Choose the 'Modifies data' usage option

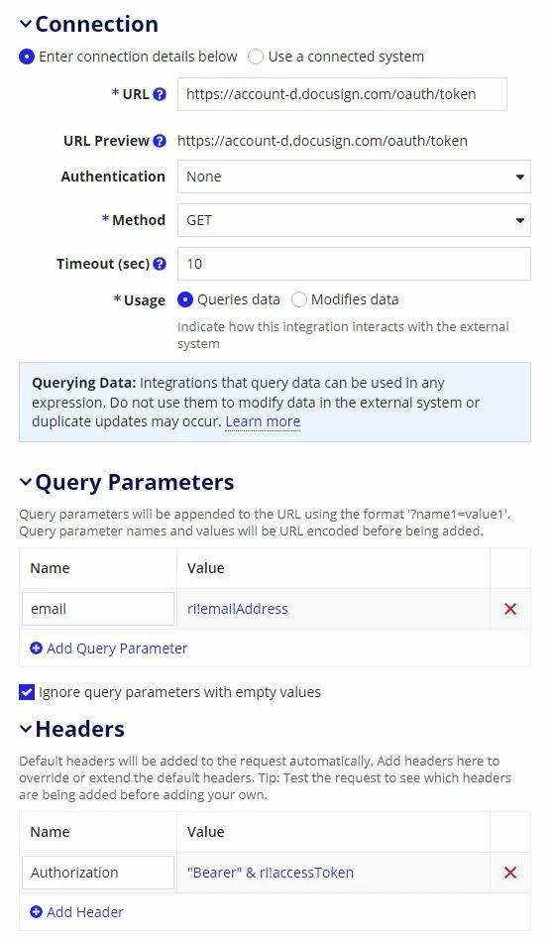coord(299,299)
